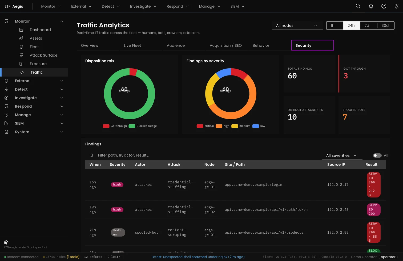Viewport: 403px width, 261px height.
Task: Click the Manage shield icon in sidebar
Action: coord(6,115)
